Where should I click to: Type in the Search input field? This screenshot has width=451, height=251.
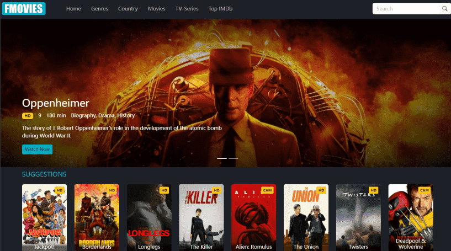coord(407,9)
